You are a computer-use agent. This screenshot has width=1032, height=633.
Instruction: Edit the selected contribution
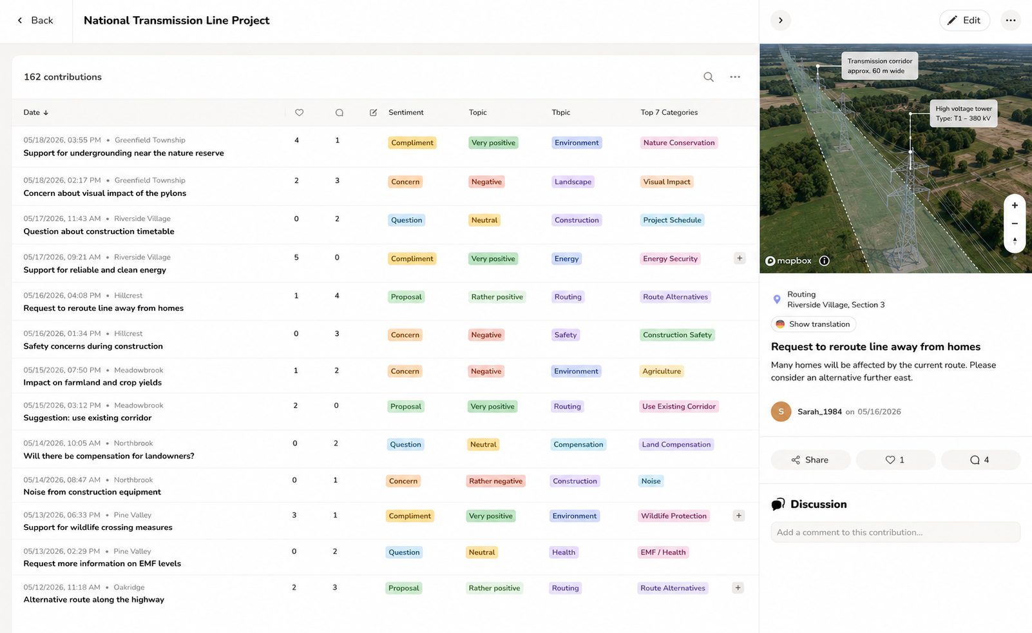(964, 20)
